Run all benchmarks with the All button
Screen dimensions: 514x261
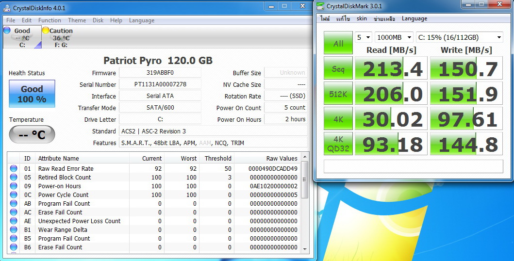click(x=338, y=43)
